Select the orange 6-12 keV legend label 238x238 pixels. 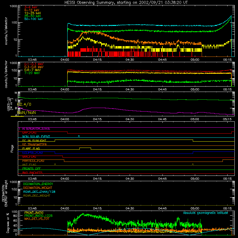[x=32, y=10]
